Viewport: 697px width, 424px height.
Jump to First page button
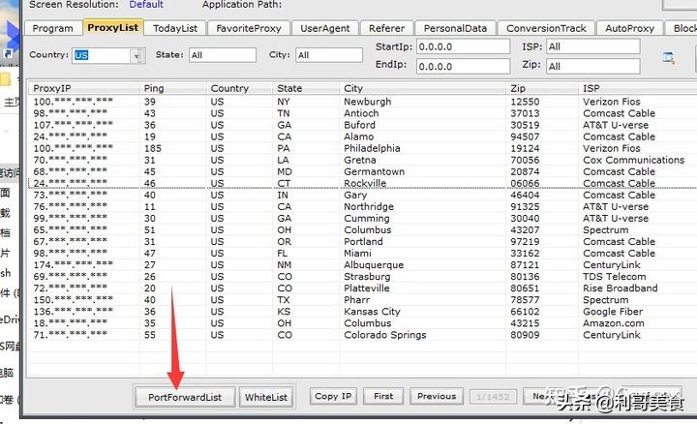pyautogui.click(x=383, y=396)
